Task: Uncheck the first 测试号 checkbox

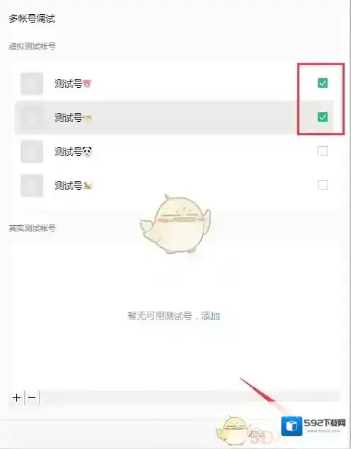Action: (323, 83)
